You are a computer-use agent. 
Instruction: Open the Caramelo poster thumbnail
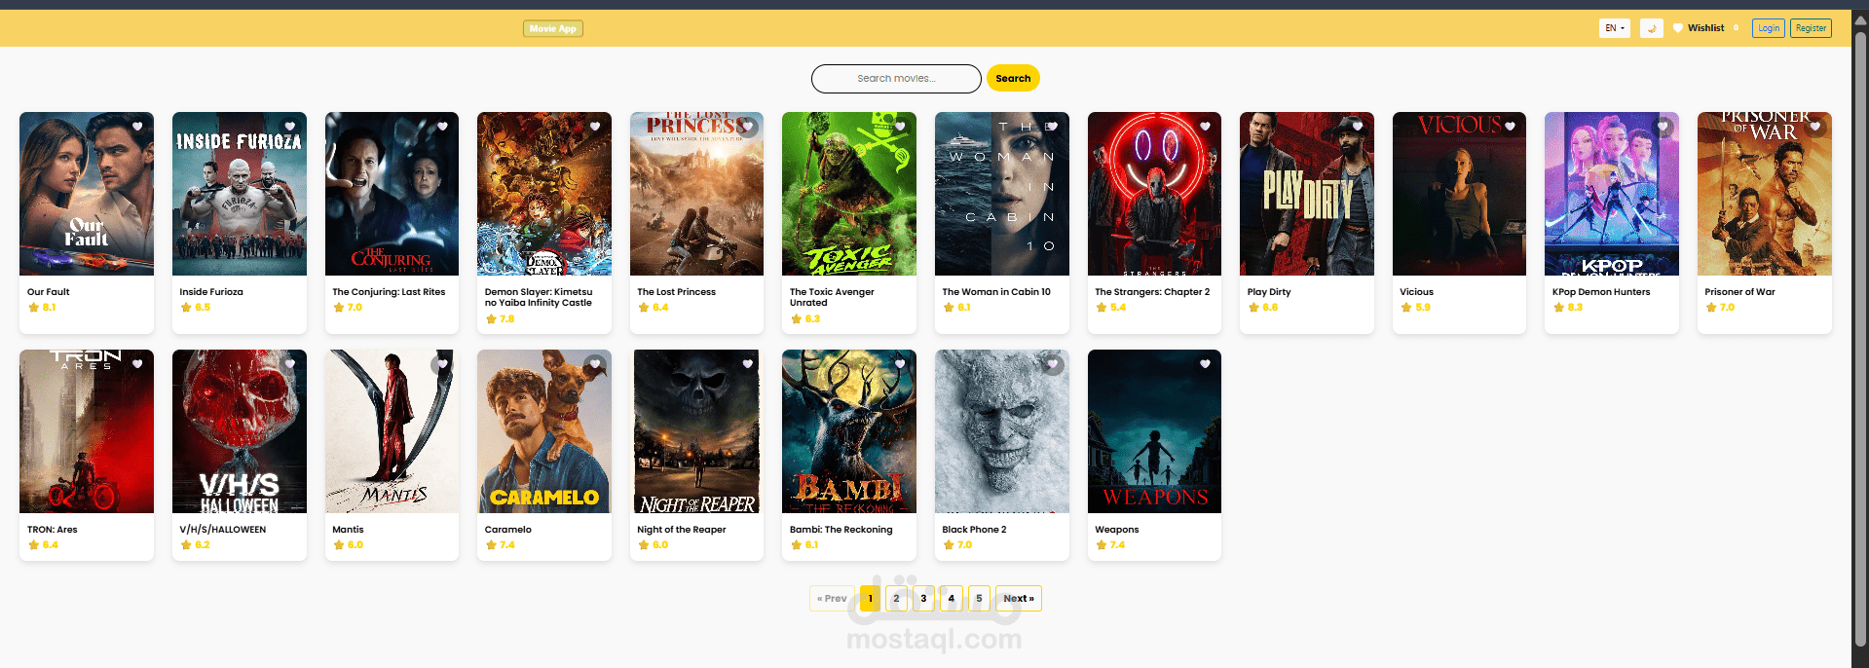pos(544,431)
